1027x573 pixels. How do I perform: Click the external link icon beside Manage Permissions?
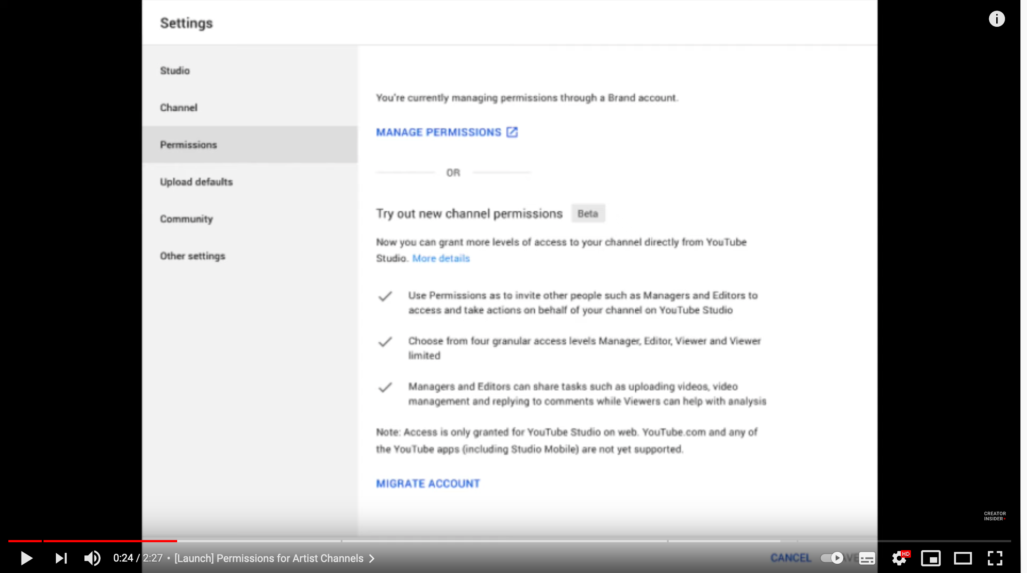pos(512,132)
